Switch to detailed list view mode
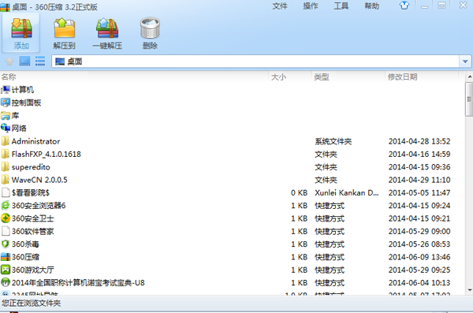473x313 pixels. click(40, 61)
